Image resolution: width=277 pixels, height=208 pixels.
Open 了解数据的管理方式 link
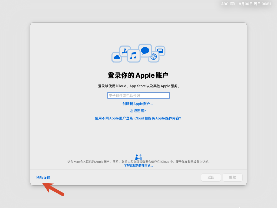[x=138, y=165]
